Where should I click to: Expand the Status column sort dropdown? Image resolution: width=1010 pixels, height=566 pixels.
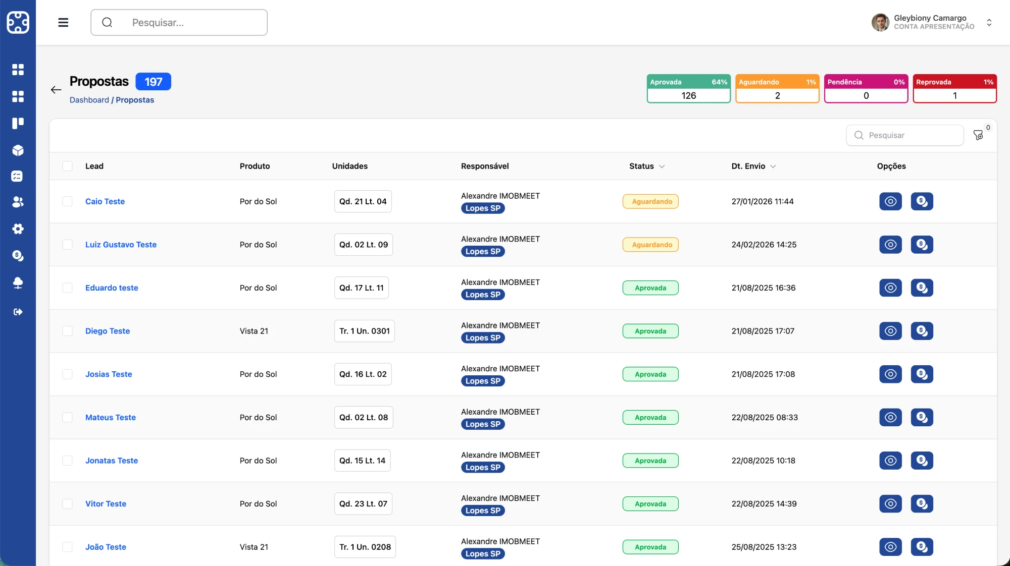(662, 166)
